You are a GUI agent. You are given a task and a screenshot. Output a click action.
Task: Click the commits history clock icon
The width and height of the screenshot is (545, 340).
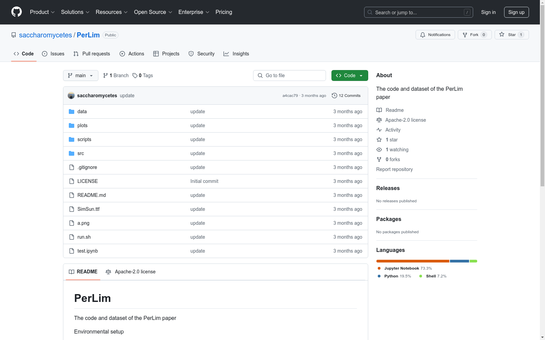tap(334, 96)
